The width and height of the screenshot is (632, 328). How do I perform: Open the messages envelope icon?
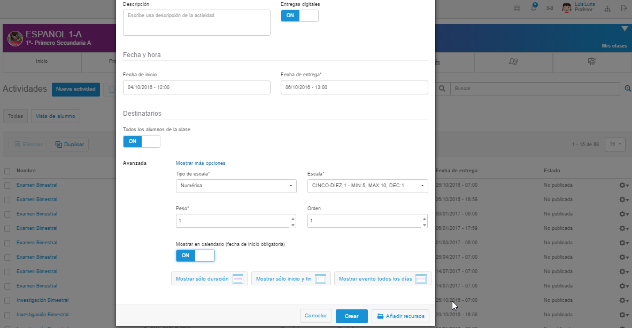550,8
